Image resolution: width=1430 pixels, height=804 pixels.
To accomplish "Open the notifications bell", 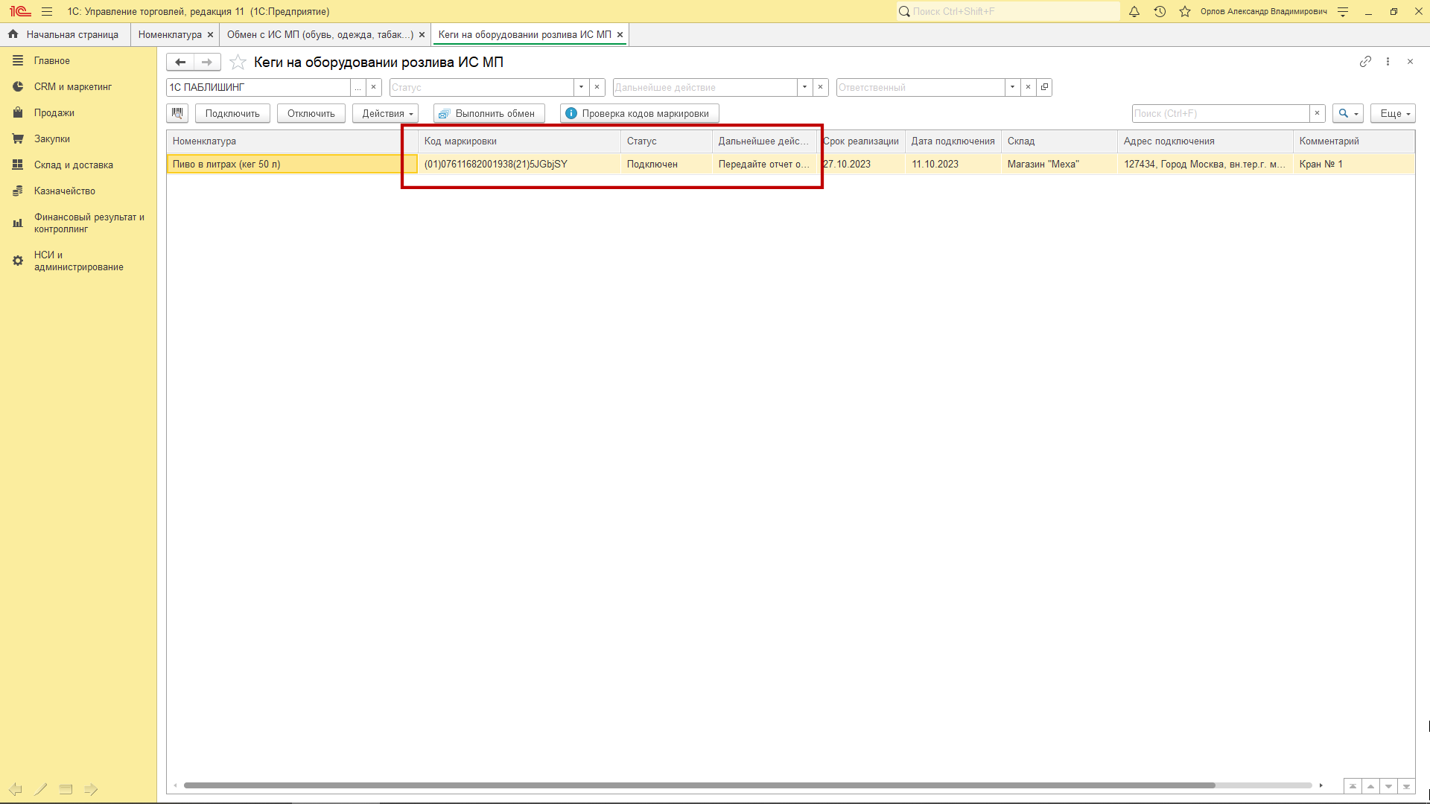I will tap(1134, 11).
